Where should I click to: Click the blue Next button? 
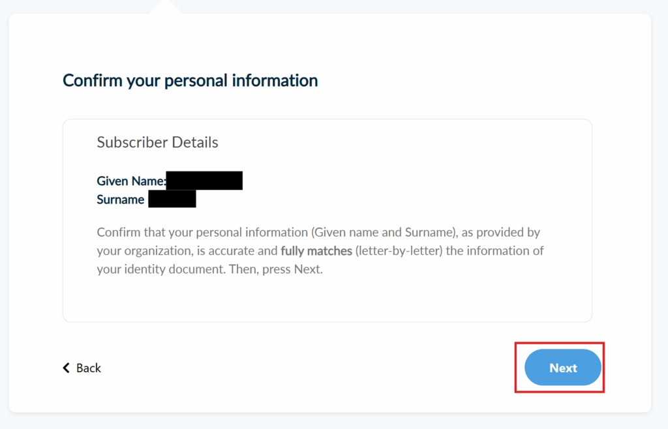click(562, 368)
